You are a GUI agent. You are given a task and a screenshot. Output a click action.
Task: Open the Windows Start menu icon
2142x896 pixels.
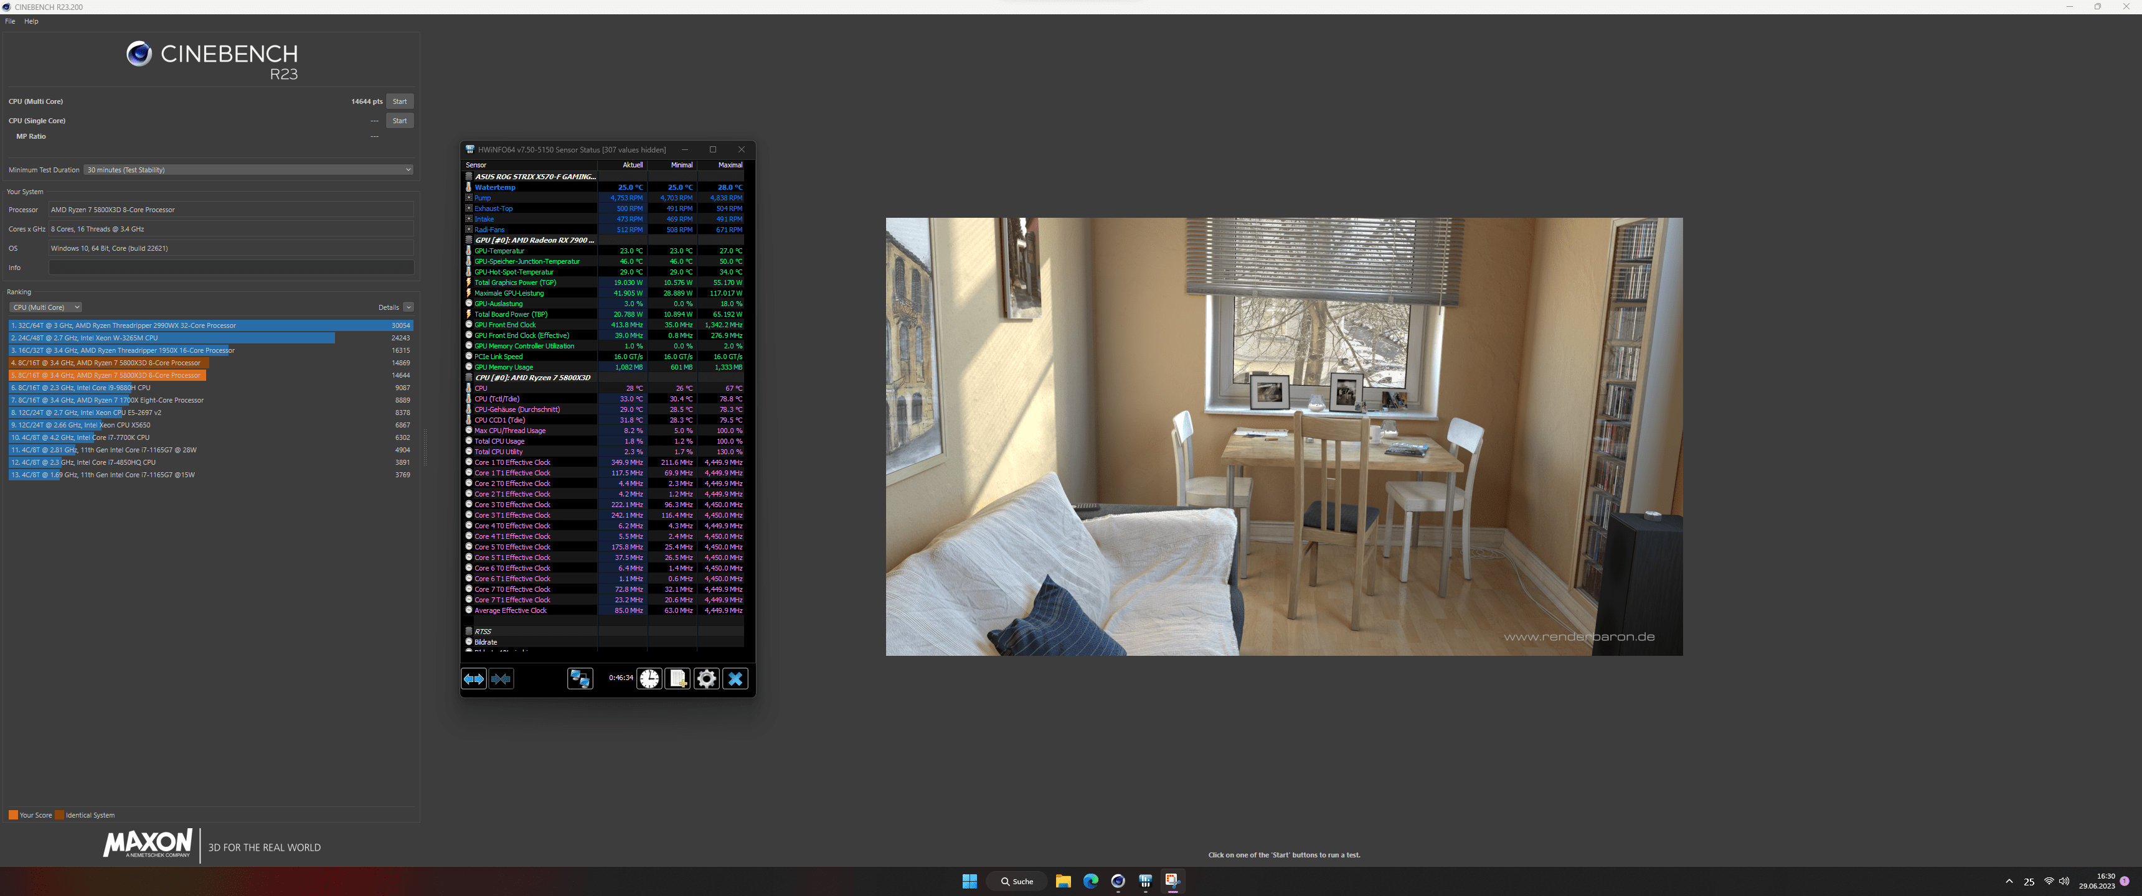[970, 881]
